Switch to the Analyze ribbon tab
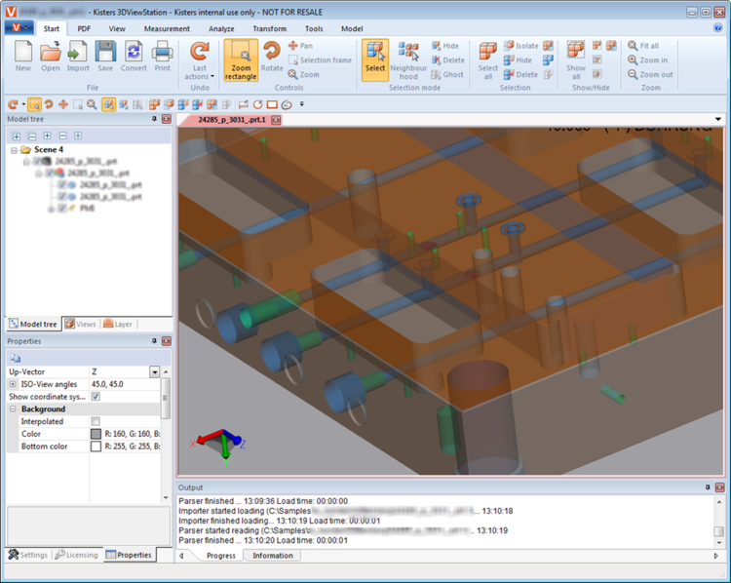This screenshot has height=583, width=731. pos(221,29)
